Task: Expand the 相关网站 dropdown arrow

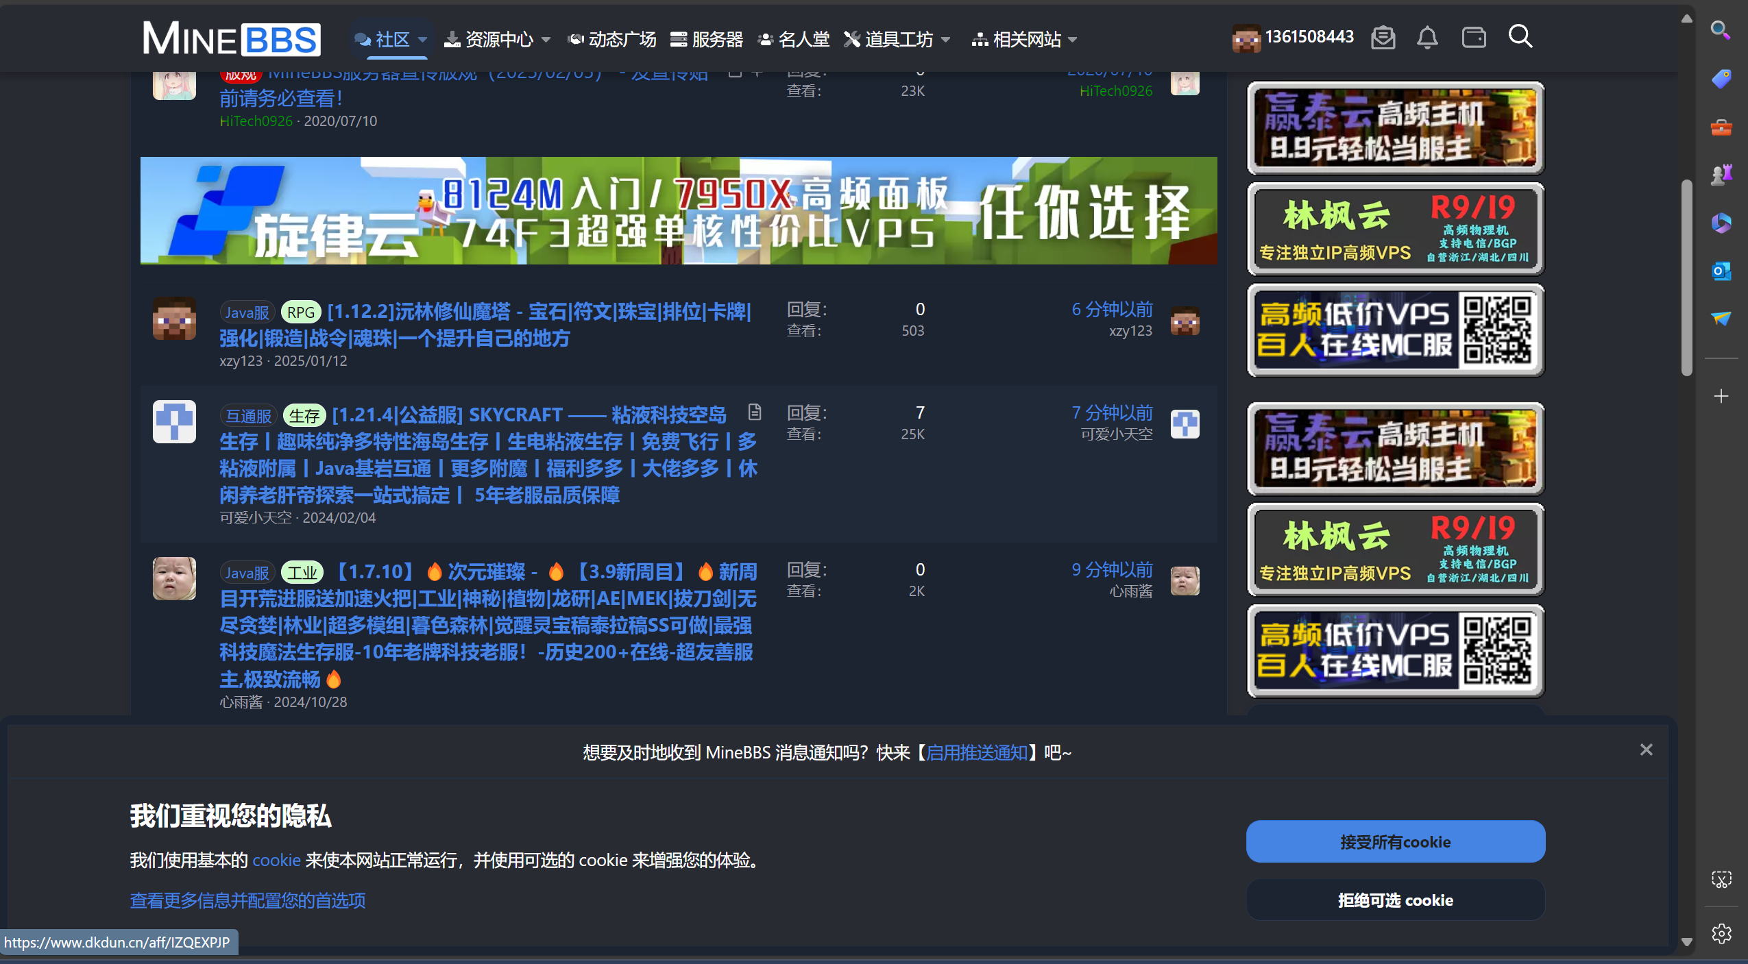Action: click(x=1073, y=40)
